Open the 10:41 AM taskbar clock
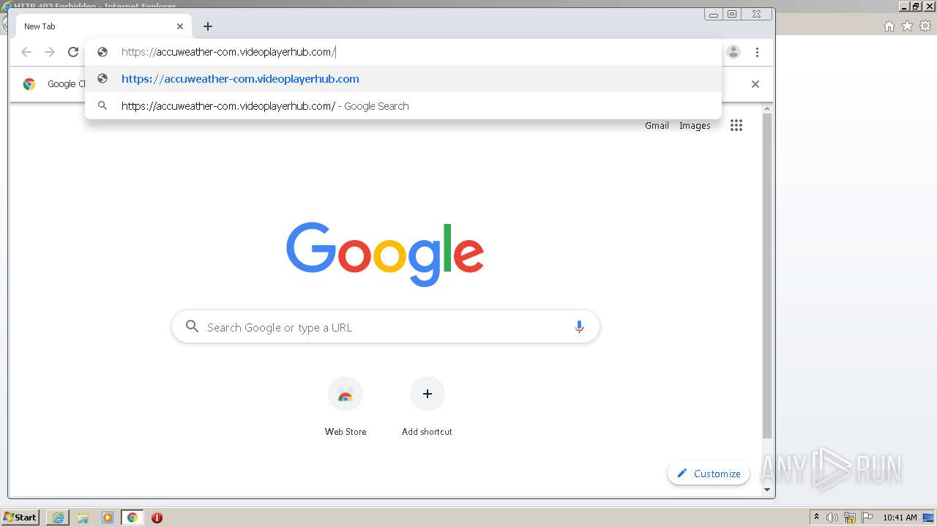 tap(900, 517)
